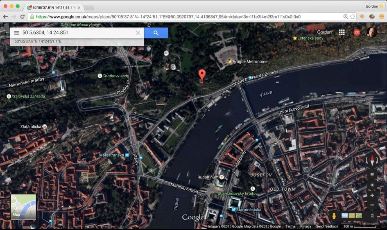Screen dimensions: 387x230
Task: Open the Google apps grid
Action: [342, 32]
